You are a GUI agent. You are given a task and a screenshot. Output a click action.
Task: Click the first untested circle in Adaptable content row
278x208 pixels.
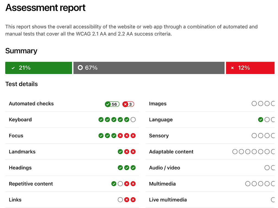235,152
